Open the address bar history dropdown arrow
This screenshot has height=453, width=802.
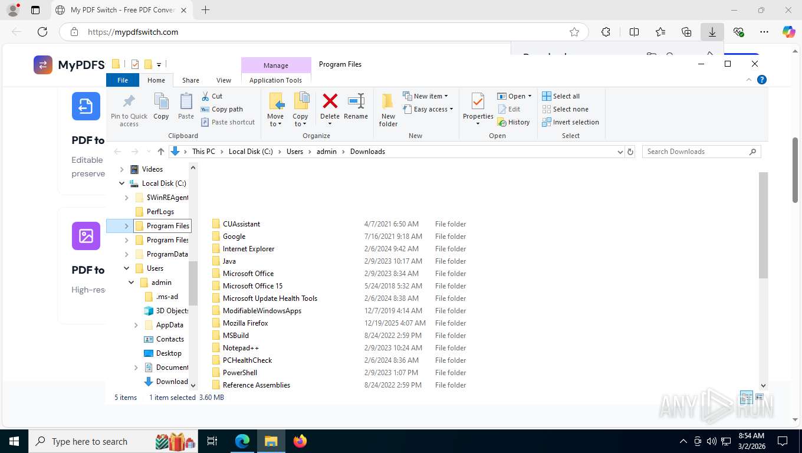(x=620, y=152)
